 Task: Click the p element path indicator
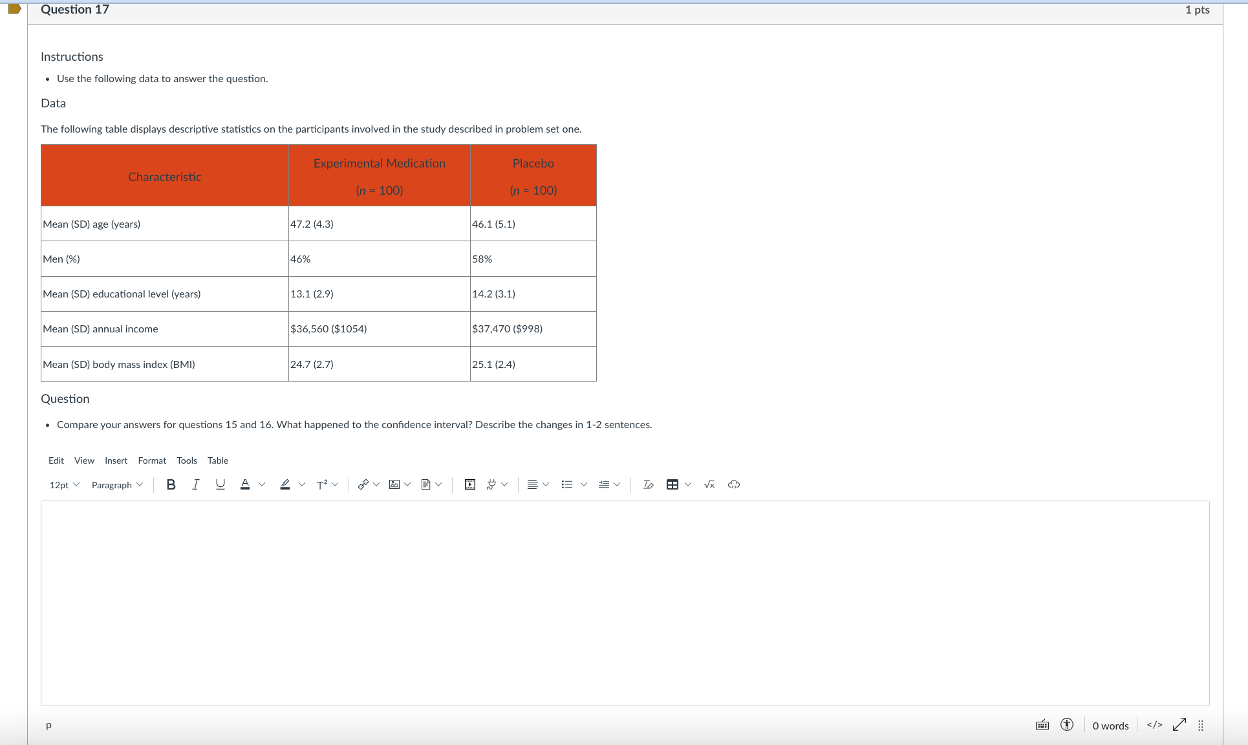48,725
